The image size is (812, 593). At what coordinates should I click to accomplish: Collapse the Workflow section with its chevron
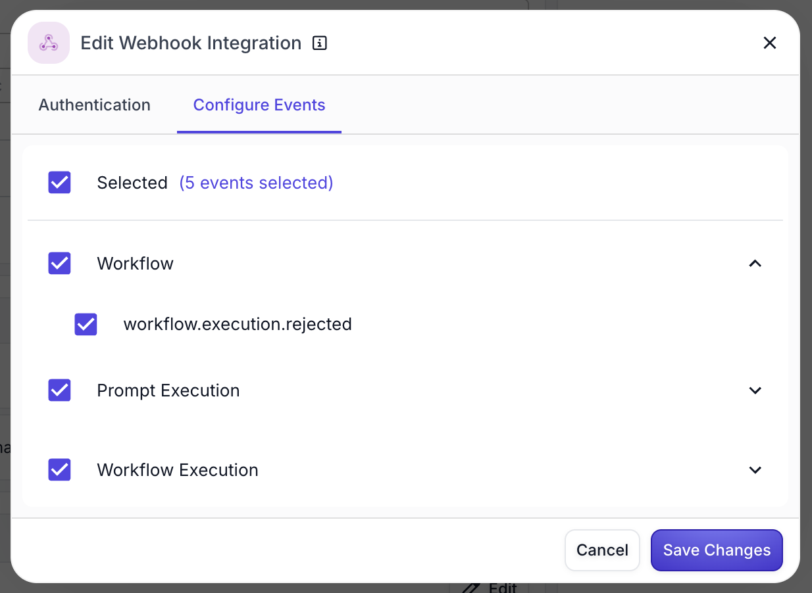[x=755, y=264]
